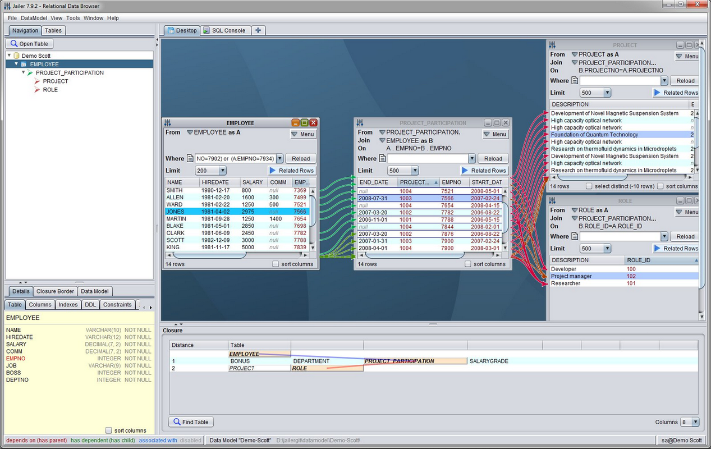Toggle sort columns in the Details panel
This screenshot has height=449, width=711.
point(109,430)
